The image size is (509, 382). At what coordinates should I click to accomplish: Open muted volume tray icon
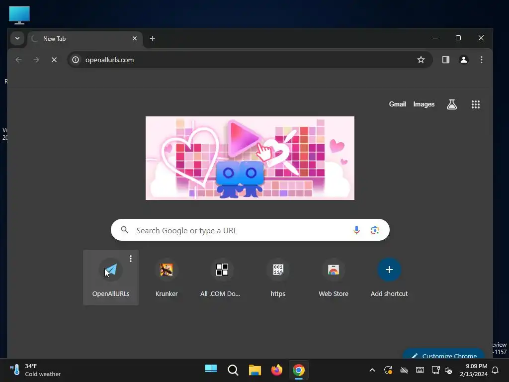click(448, 370)
